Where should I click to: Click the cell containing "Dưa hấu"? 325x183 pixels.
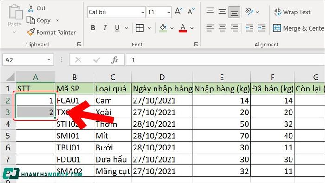tap(113, 159)
